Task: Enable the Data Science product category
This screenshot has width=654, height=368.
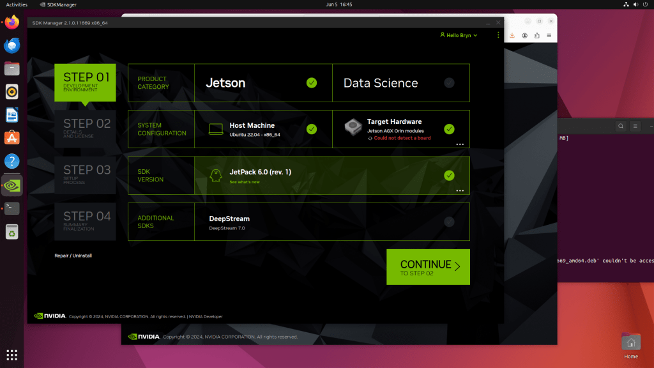Action: point(449,83)
